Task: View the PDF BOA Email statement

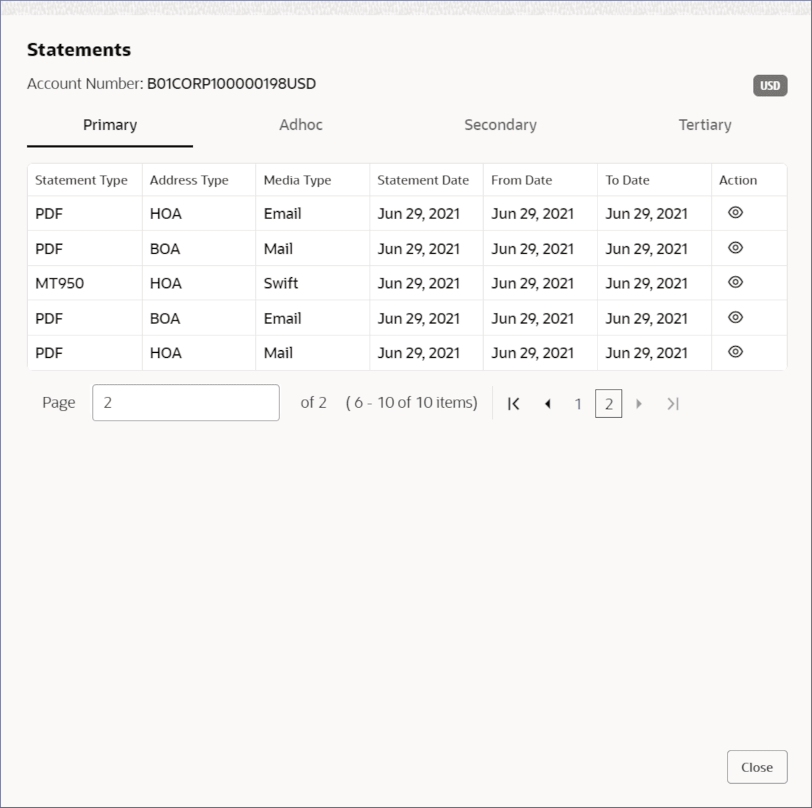Action: (735, 318)
